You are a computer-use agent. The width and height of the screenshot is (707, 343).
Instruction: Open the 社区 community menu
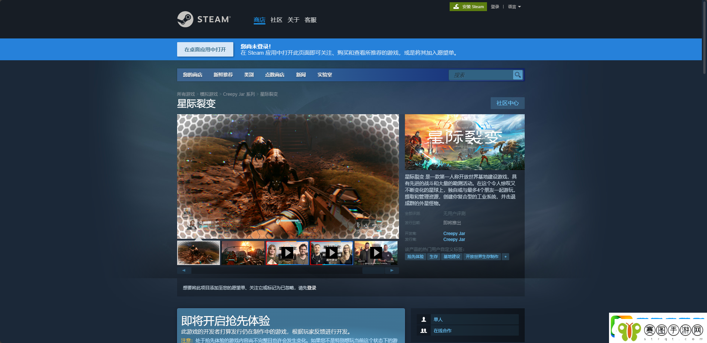(x=276, y=20)
